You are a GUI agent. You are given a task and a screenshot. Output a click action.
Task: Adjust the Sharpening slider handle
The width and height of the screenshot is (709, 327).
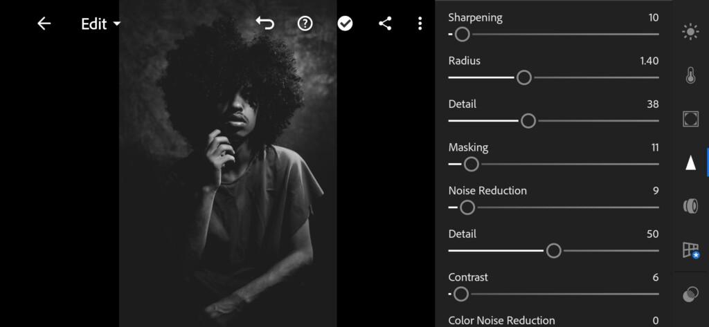(x=462, y=35)
